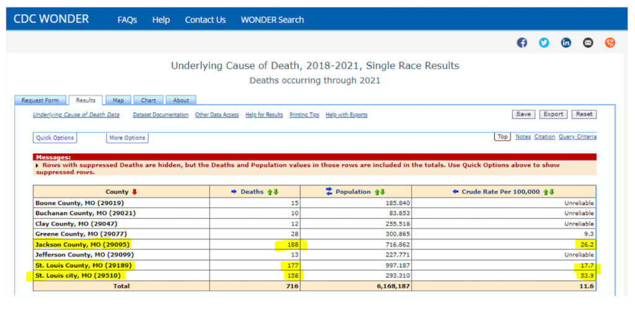This screenshot has width=635, height=316.
Task: Click the blue arrow left of Deaths
Action: 234,192
